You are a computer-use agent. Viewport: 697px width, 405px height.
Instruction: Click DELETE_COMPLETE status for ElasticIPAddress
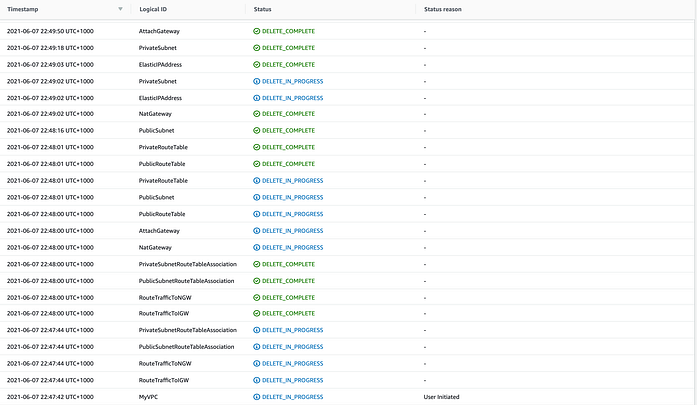[288, 65]
